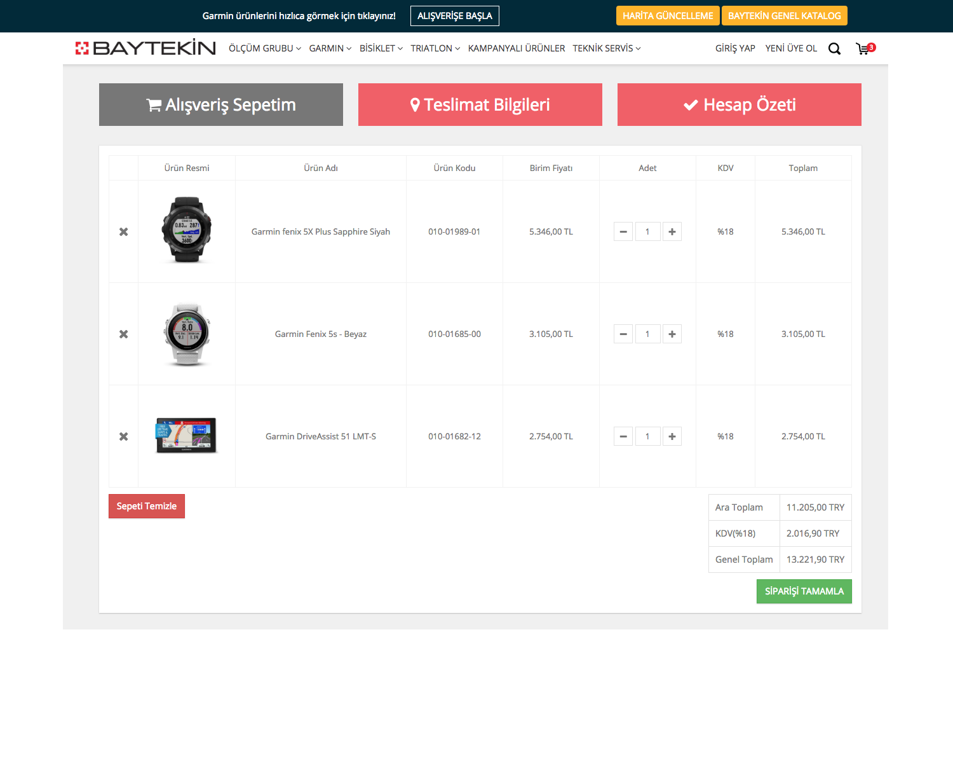
Task: Click product name Garmin DriveAssist 51 LMT-S
Action: 321,436
